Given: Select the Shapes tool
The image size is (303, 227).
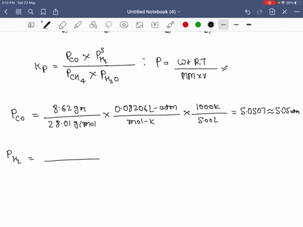Looking at the screenshot, I should tap(93, 25).
